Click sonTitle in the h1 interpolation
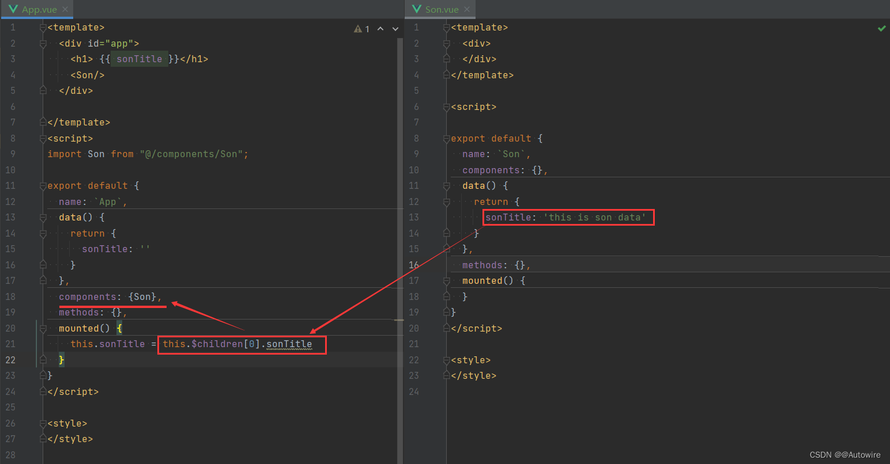The width and height of the screenshot is (890, 464). coord(139,59)
